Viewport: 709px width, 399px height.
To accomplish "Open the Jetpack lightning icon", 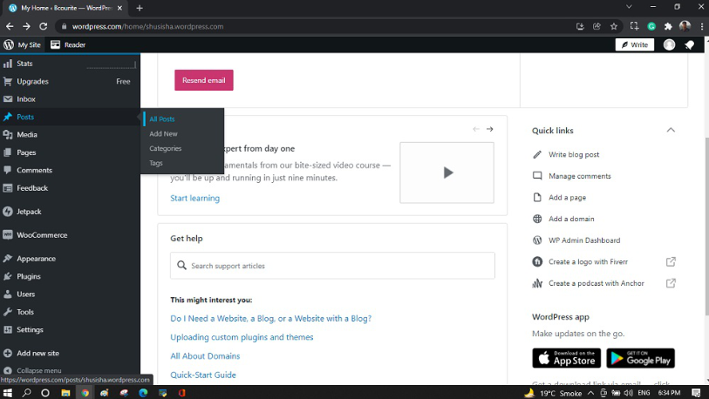I will click(x=8, y=212).
